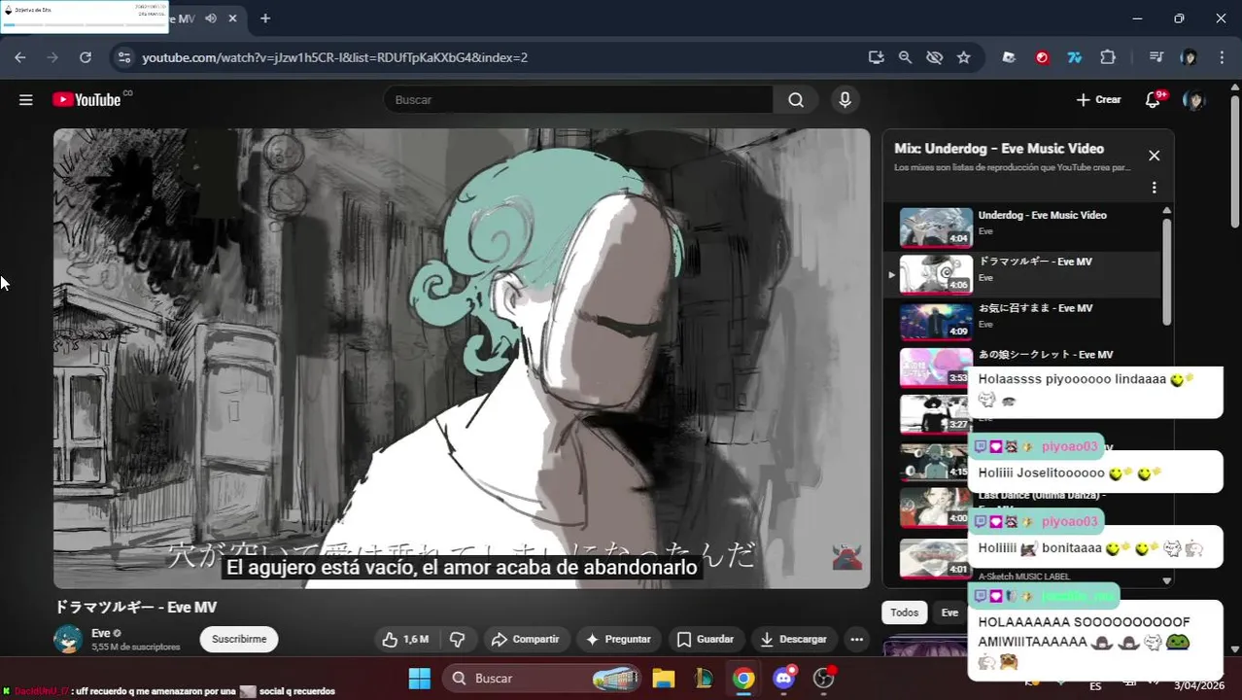Open League of Legends taskbar icon
The width and height of the screenshot is (1242, 700).
tap(704, 678)
